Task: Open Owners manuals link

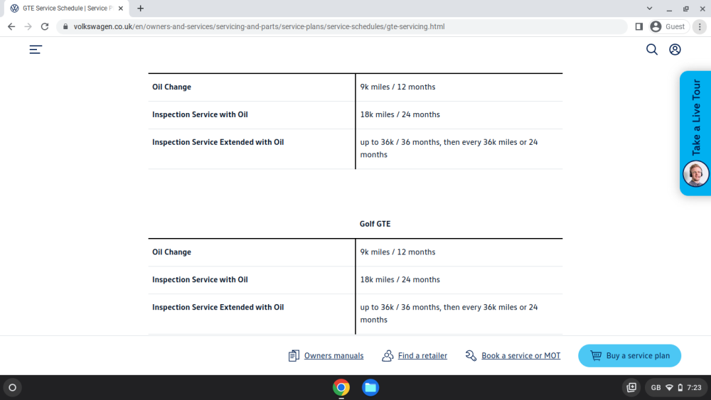Action: [x=333, y=356]
